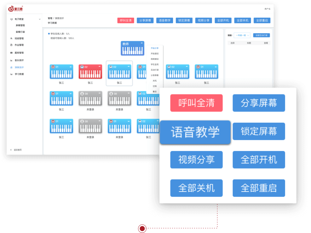The height and width of the screenshot is (233, 311).
Task: Click the 学习数据 sidebar chart icon
Action: point(12,74)
